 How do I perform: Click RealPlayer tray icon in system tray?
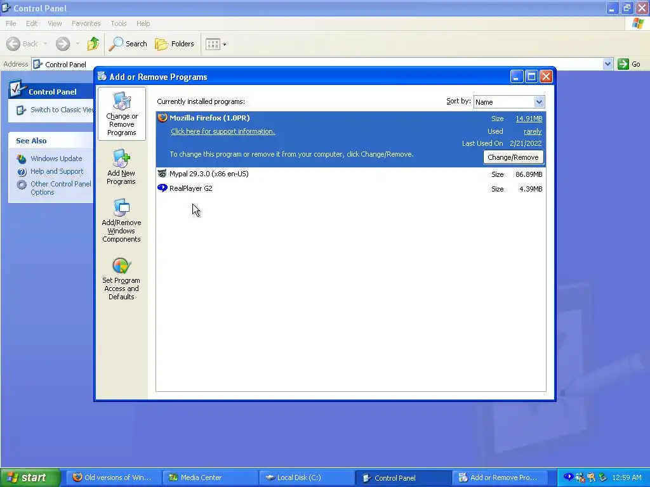click(568, 477)
